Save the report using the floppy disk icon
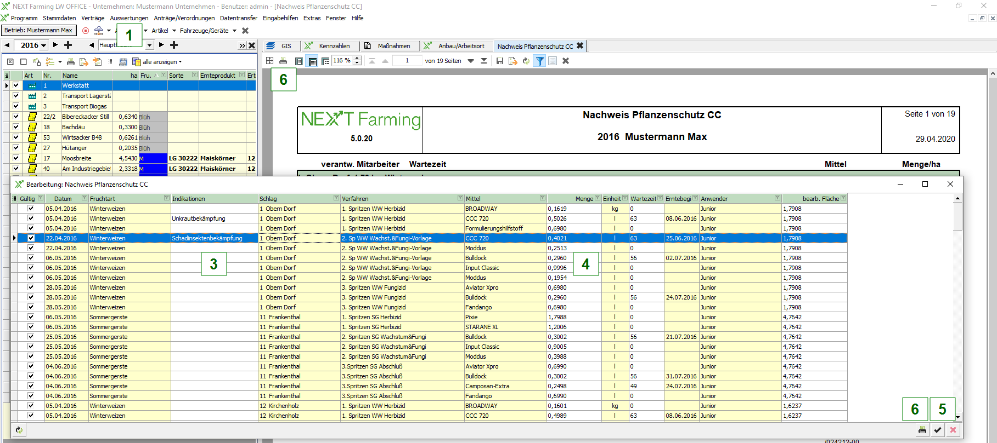997x443 pixels. pyautogui.click(x=500, y=61)
